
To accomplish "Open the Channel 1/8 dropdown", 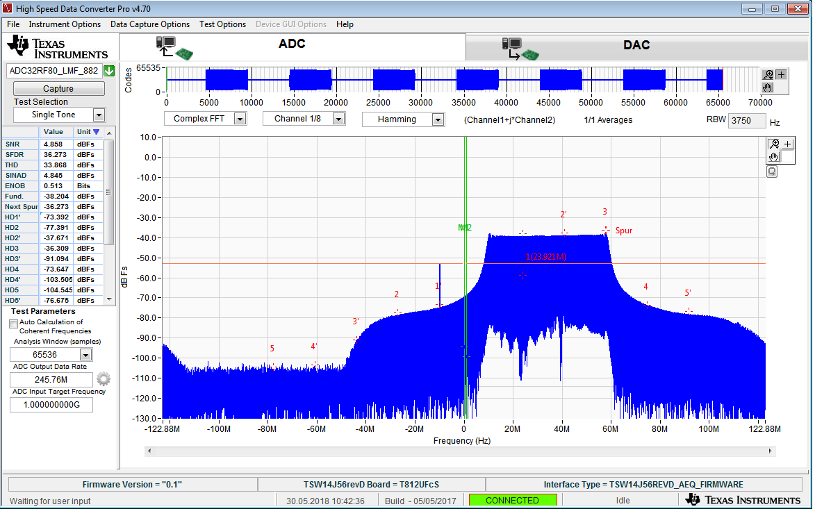I will point(338,119).
